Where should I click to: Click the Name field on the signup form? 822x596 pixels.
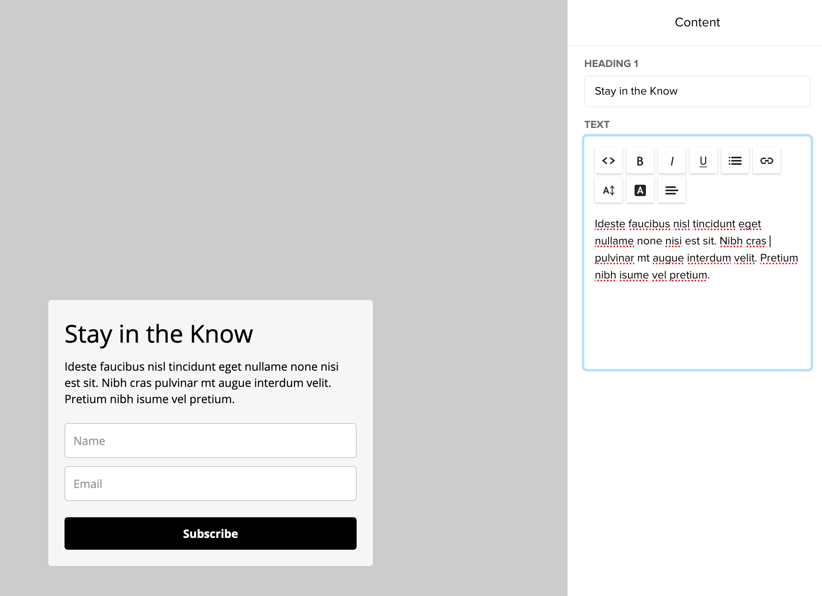tap(210, 441)
